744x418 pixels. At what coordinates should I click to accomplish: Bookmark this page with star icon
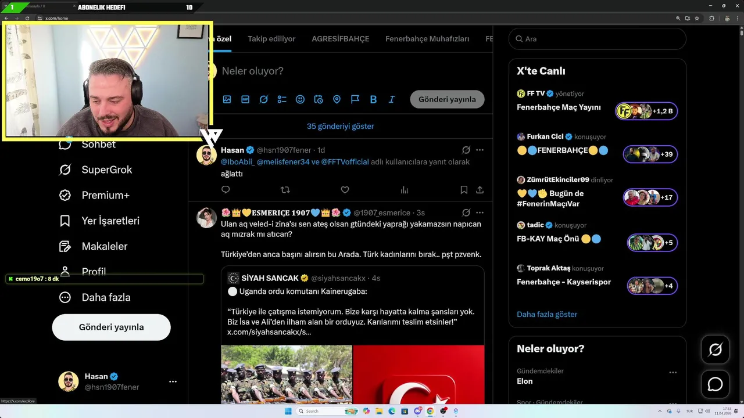pyautogui.click(x=697, y=18)
